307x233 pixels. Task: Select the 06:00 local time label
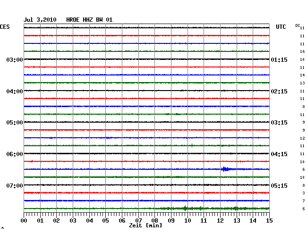[15, 154]
